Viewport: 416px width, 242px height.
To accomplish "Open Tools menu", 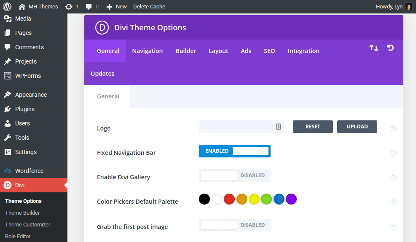I will pos(34,138).
